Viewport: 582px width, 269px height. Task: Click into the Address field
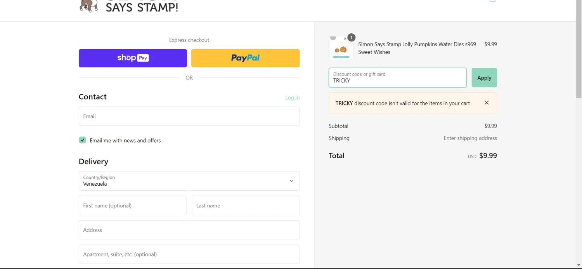pyautogui.click(x=189, y=230)
